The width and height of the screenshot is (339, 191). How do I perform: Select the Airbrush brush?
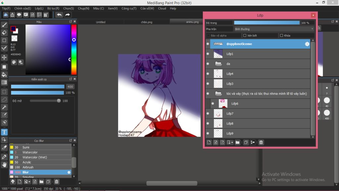click(x=40, y=167)
